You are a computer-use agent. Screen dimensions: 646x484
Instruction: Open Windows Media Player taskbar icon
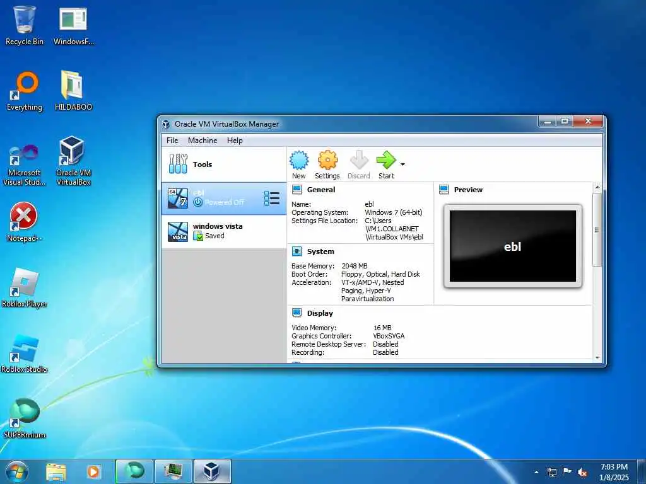coord(93,471)
